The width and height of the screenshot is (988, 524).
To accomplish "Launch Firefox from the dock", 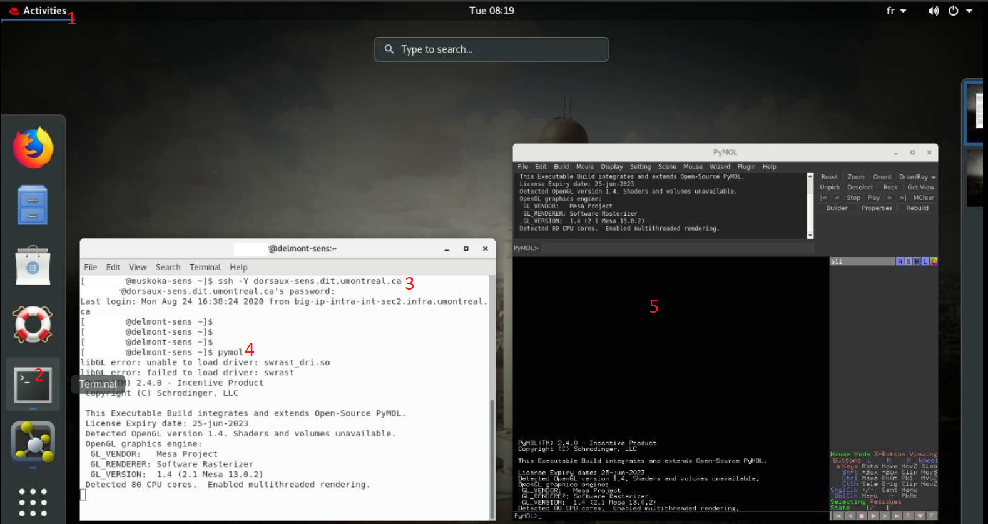I will [33, 148].
